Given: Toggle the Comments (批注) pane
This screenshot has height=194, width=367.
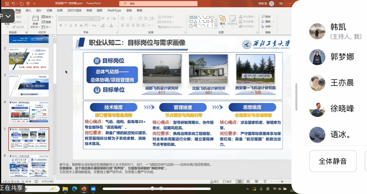Looking at the screenshot, I should coord(227,181).
